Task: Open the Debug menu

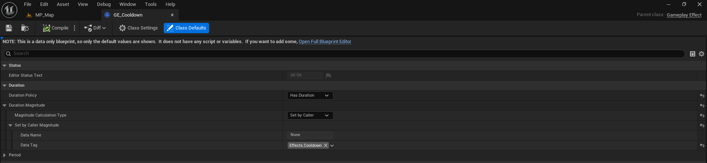Action: click(x=104, y=4)
